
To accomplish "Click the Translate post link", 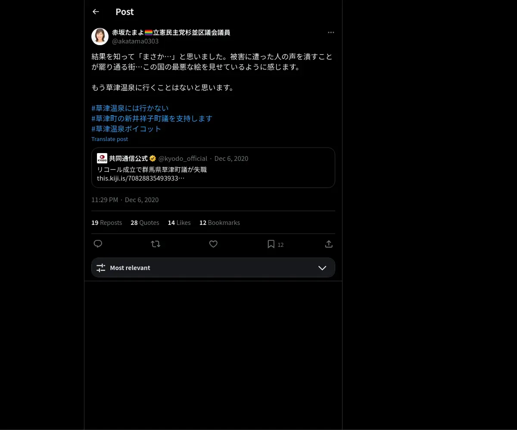I will 109,139.
